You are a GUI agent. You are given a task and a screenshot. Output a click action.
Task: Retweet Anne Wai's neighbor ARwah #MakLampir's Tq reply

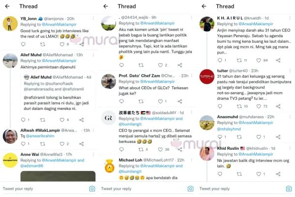43,144
